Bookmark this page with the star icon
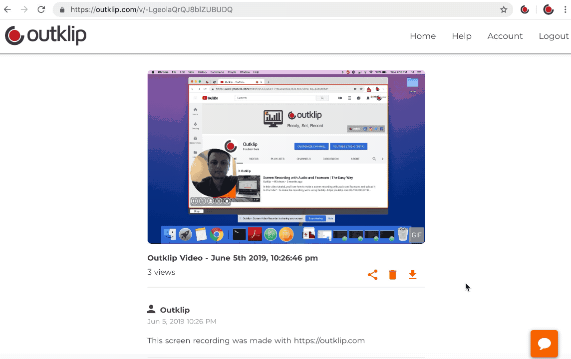The width and height of the screenshot is (571, 359). (x=504, y=9)
